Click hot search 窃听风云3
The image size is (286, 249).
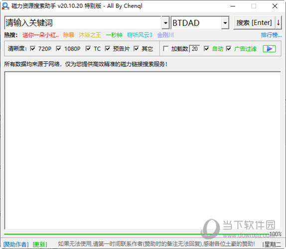140,35
